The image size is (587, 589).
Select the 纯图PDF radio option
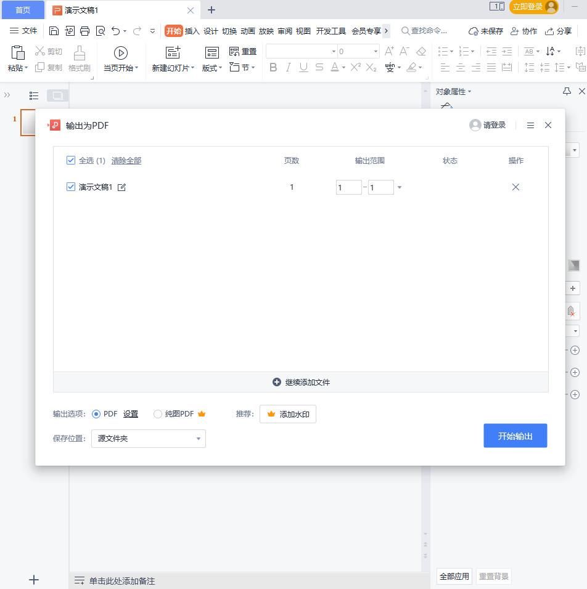pyautogui.click(x=158, y=414)
